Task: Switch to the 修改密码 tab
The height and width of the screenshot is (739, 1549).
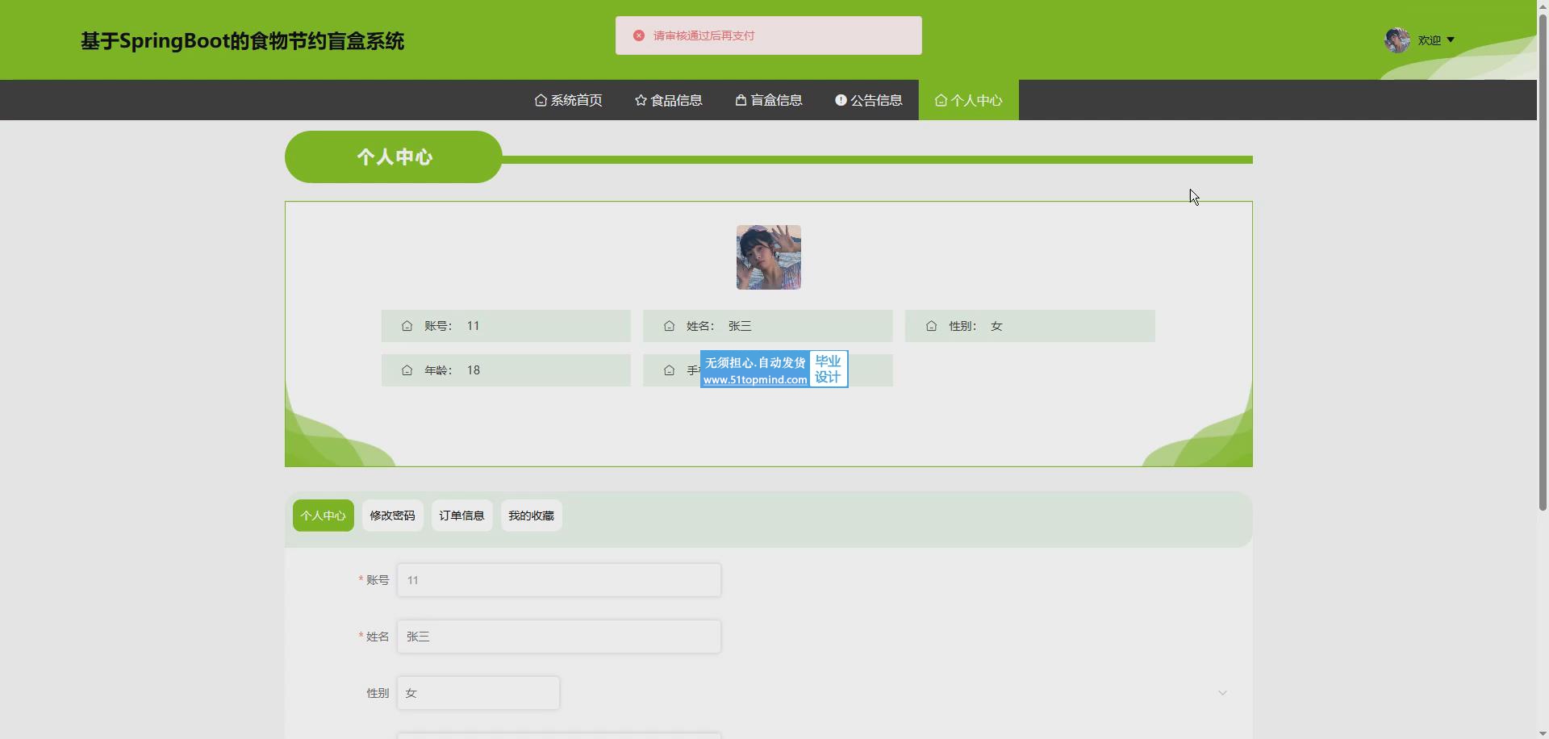Action: tap(392, 516)
